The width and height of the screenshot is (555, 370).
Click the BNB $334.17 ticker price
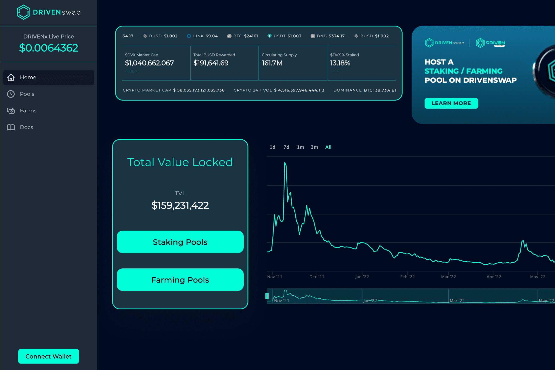(x=337, y=36)
